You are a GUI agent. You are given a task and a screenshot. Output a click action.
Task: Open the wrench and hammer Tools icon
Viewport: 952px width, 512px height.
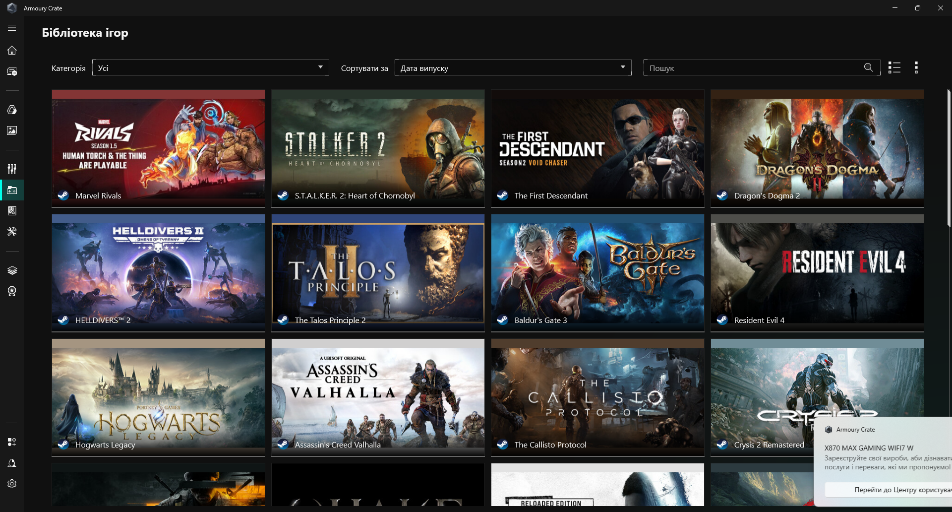[x=12, y=232]
